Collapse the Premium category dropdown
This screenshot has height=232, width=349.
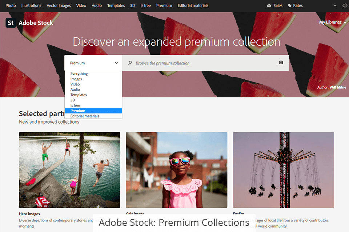(93, 63)
